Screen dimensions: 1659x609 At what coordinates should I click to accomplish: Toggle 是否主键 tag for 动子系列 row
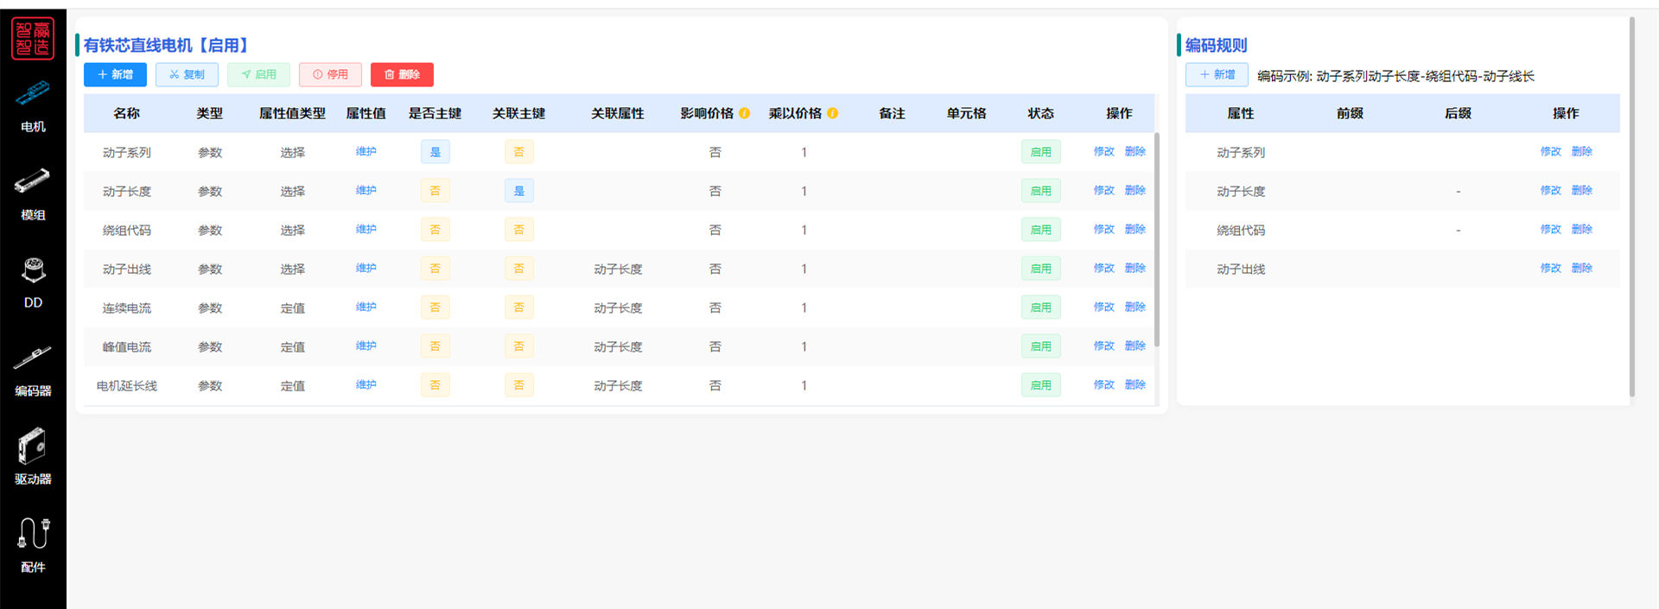click(435, 152)
